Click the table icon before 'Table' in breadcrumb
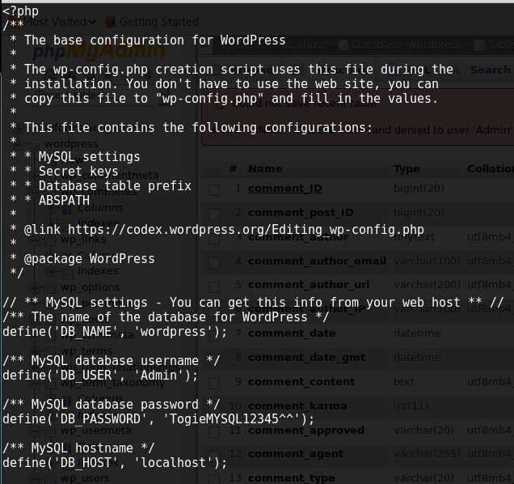This screenshot has width=514, height=484. [479, 45]
